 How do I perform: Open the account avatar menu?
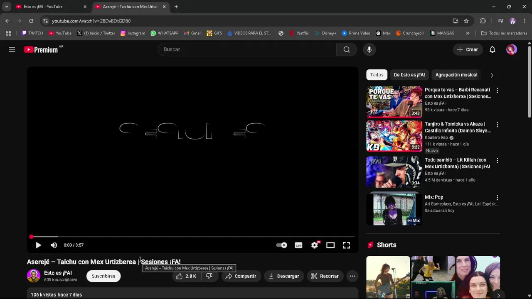point(512,49)
